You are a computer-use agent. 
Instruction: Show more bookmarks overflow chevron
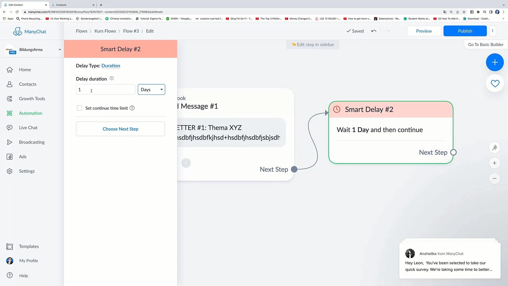(x=503, y=19)
